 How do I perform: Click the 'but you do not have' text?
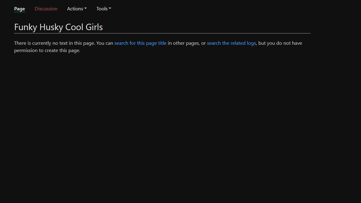click(280, 43)
